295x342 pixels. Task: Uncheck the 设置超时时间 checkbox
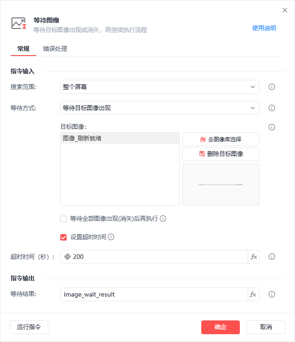pyautogui.click(x=63, y=237)
